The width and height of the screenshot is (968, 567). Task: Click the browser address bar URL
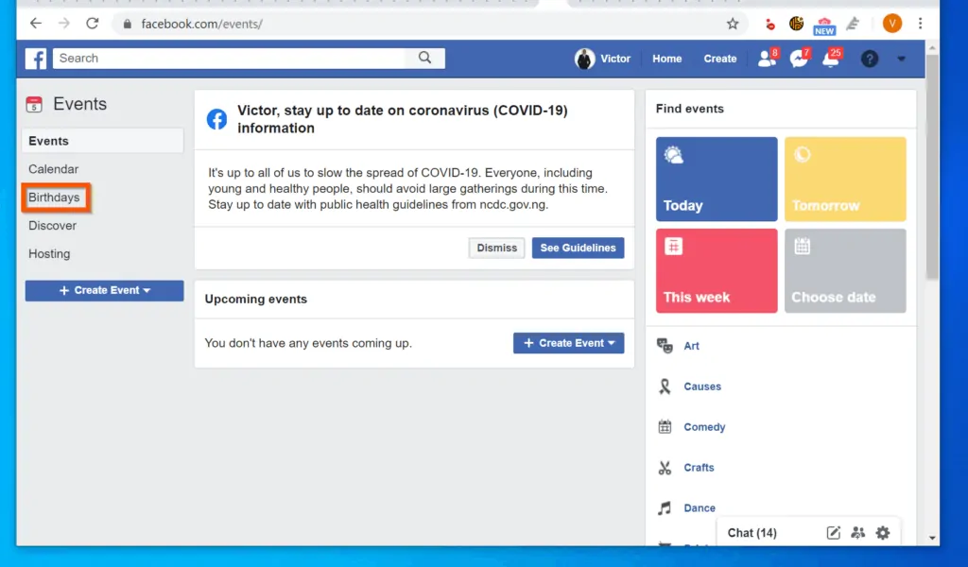(202, 24)
